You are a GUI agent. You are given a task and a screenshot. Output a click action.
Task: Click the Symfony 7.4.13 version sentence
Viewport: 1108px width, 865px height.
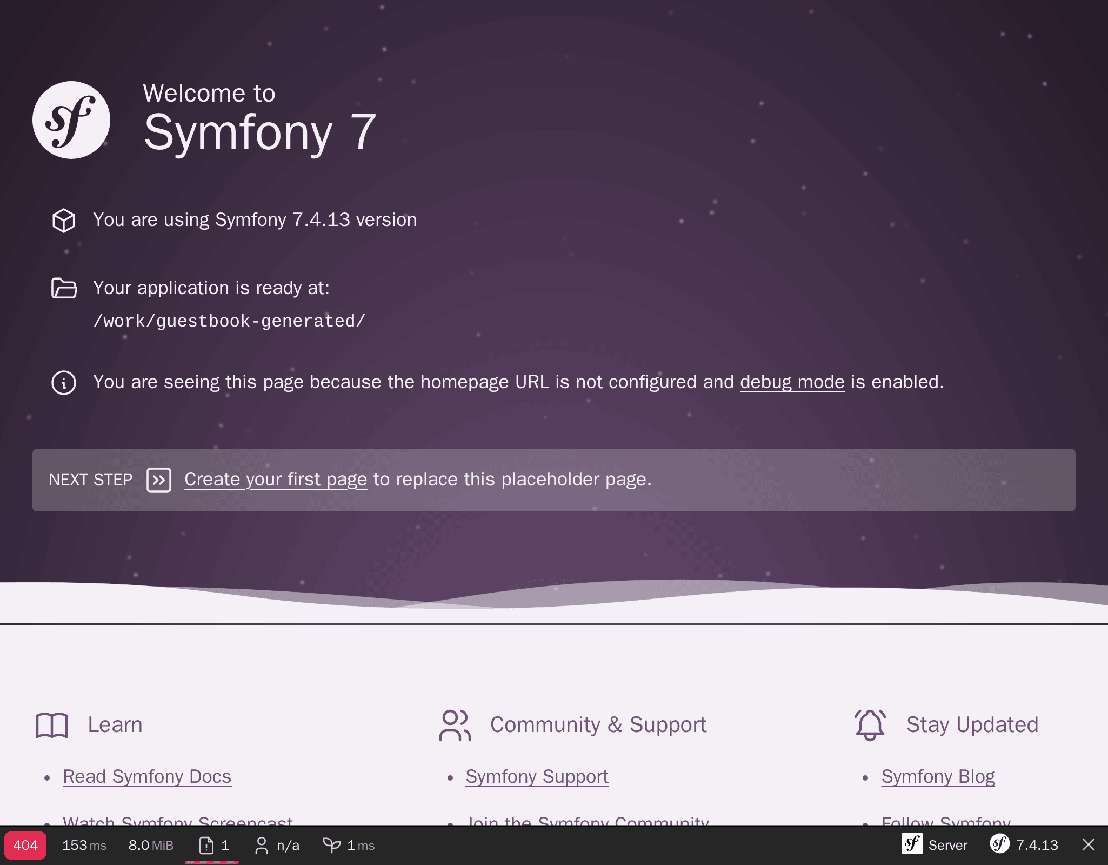point(255,220)
